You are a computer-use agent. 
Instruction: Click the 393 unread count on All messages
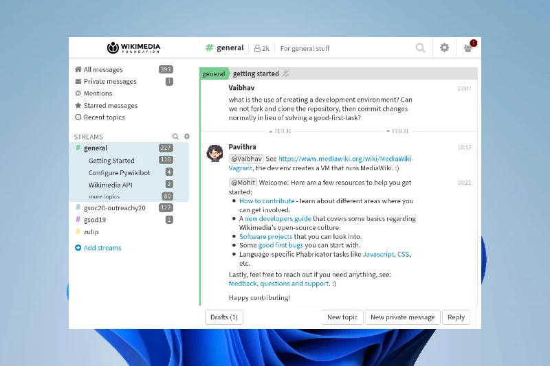point(166,69)
